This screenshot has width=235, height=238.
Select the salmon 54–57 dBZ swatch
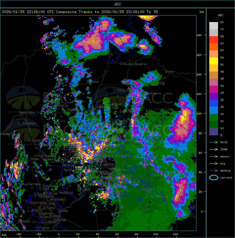(214, 54)
